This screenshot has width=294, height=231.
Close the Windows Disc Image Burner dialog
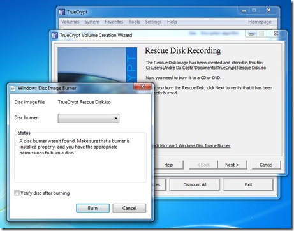pos(142,86)
